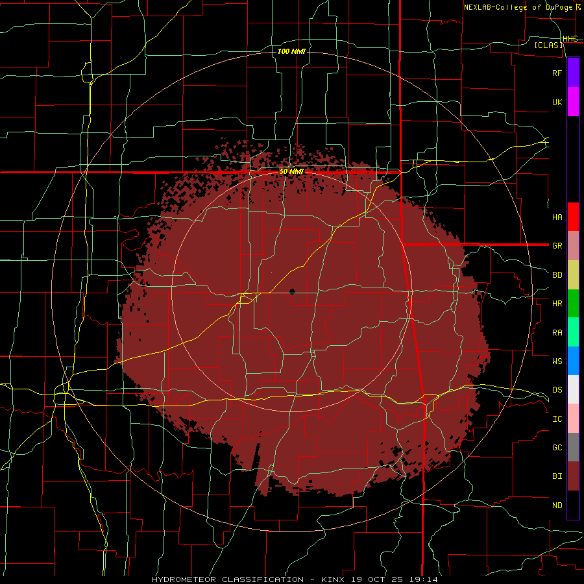This screenshot has width=584, height=584.
Task: Click the HHC product label
Action: pyautogui.click(x=570, y=39)
